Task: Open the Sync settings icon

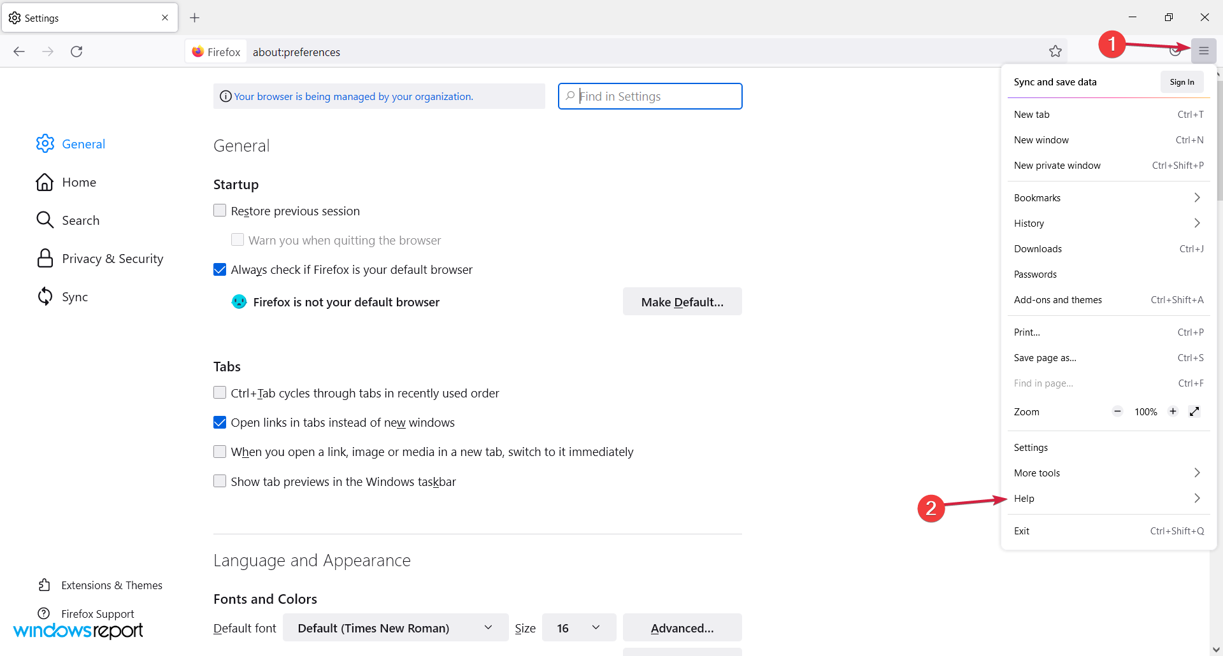Action: click(45, 296)
